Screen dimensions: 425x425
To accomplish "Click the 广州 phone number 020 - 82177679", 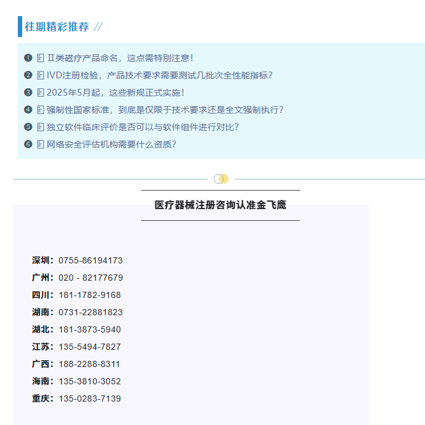I will coord(91,278).
